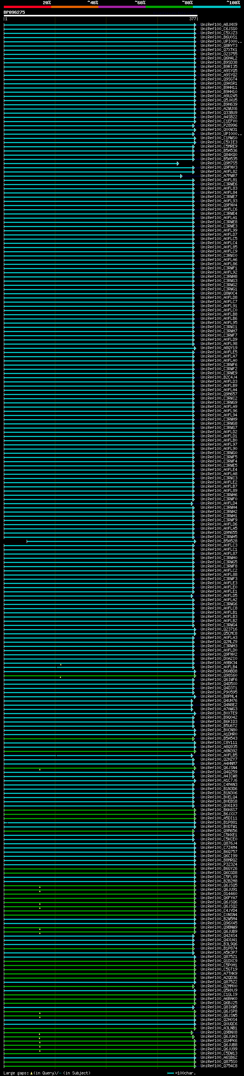Screen dimensions: 244x1076
Task: Click the label UniRef100_B8PHL4
Action: pyautogui.click(x=219, y=696)
